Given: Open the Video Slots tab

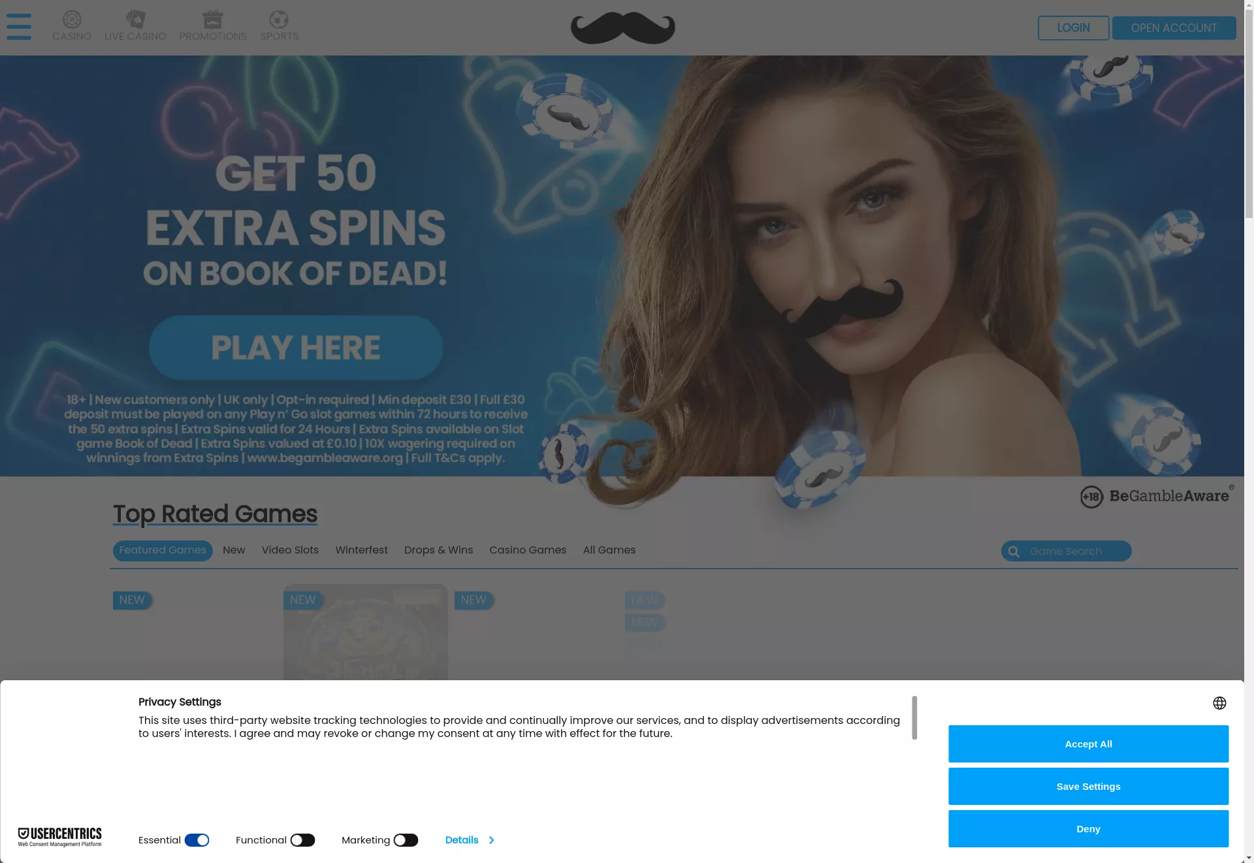Looking at the screenshot, I should tap(290, 550).
